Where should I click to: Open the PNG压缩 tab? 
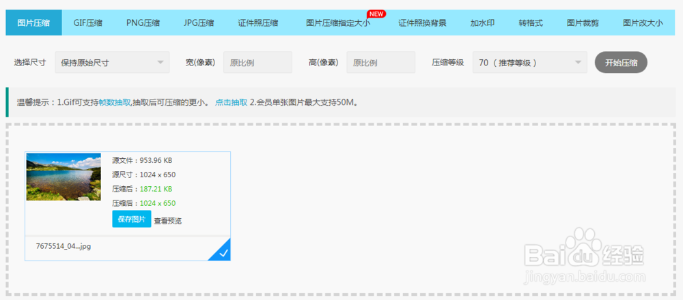coord(143,22)
